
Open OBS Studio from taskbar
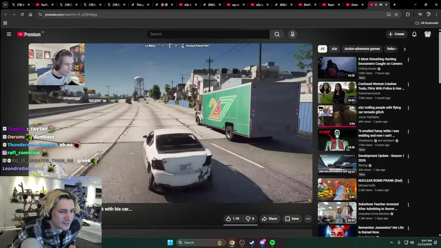pyautogui.click(x=242, y=242)
